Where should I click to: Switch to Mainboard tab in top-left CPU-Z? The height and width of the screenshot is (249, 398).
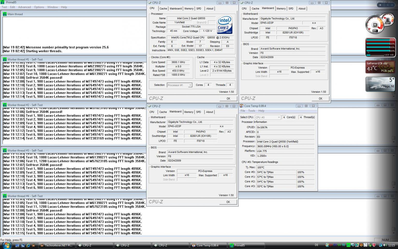coord(176,9)
